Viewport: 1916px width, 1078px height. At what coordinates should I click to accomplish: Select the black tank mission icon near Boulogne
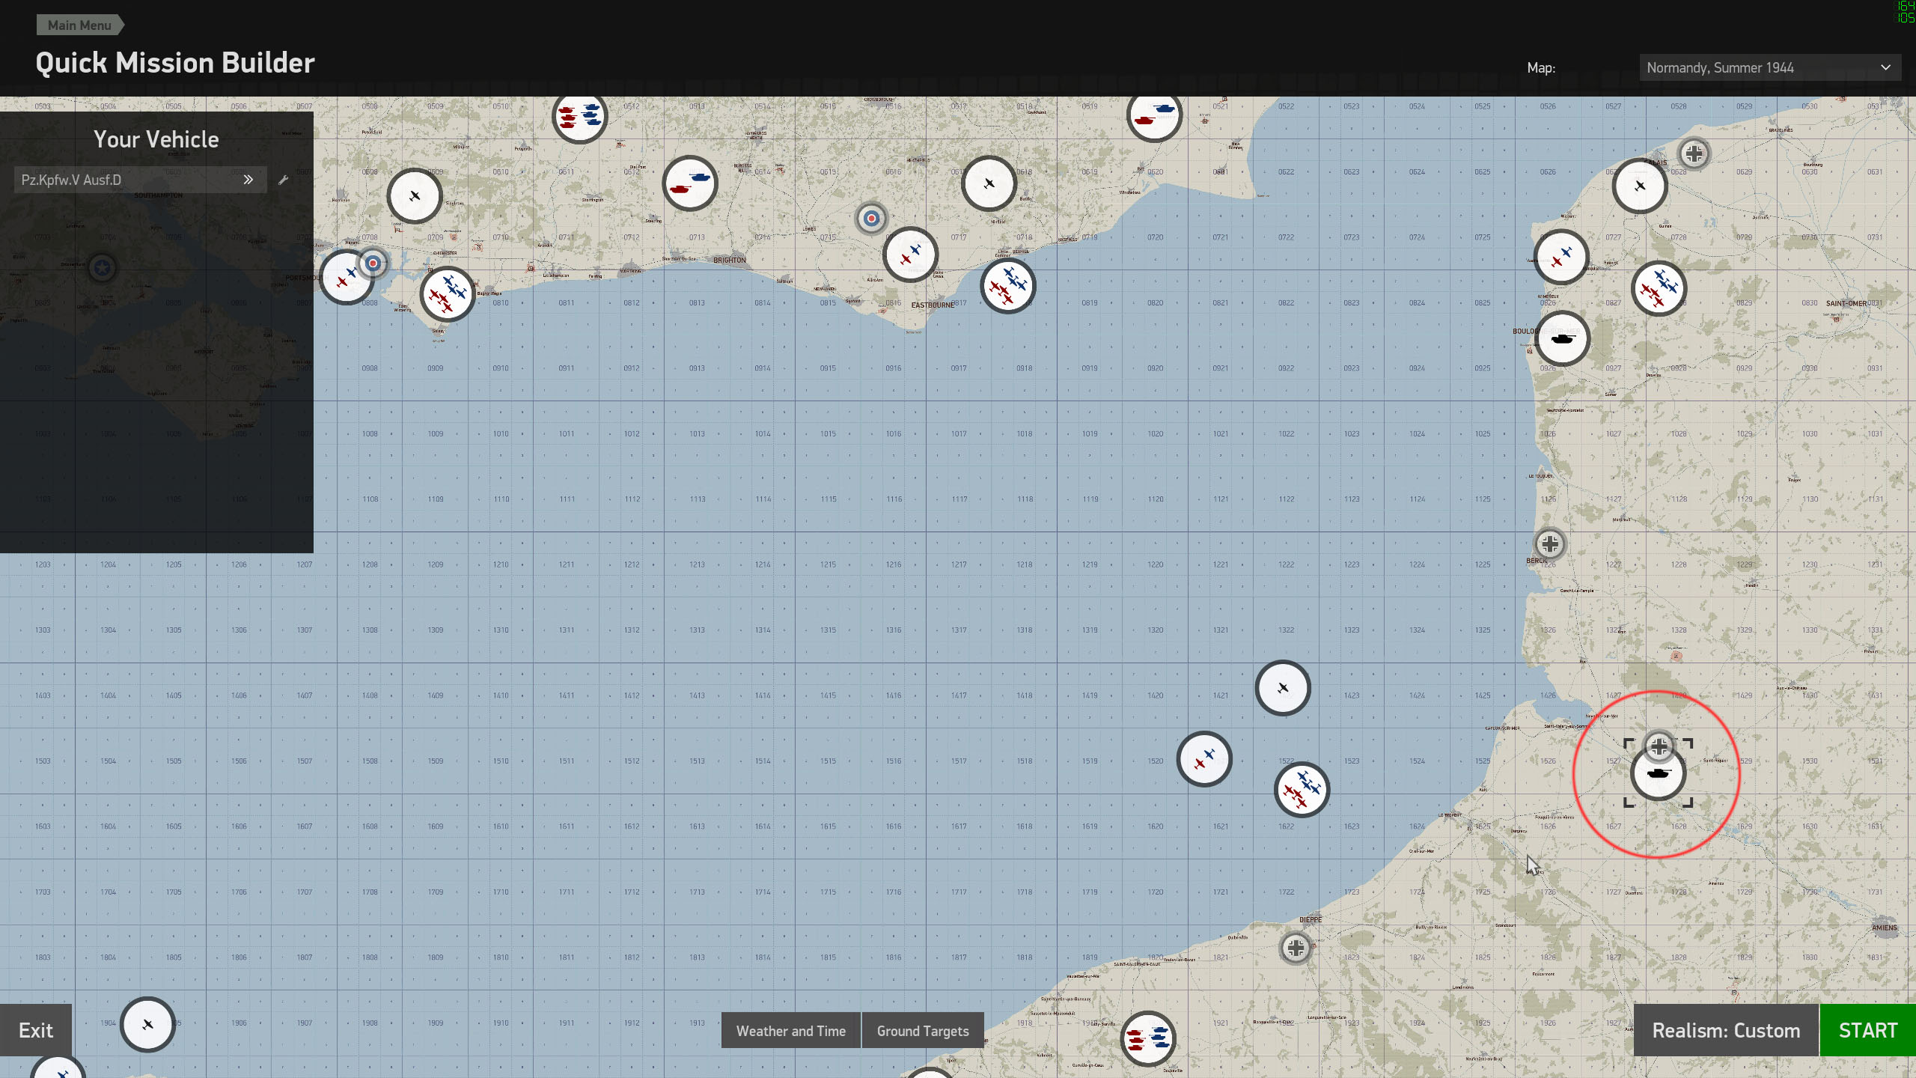coord(1562,338)
